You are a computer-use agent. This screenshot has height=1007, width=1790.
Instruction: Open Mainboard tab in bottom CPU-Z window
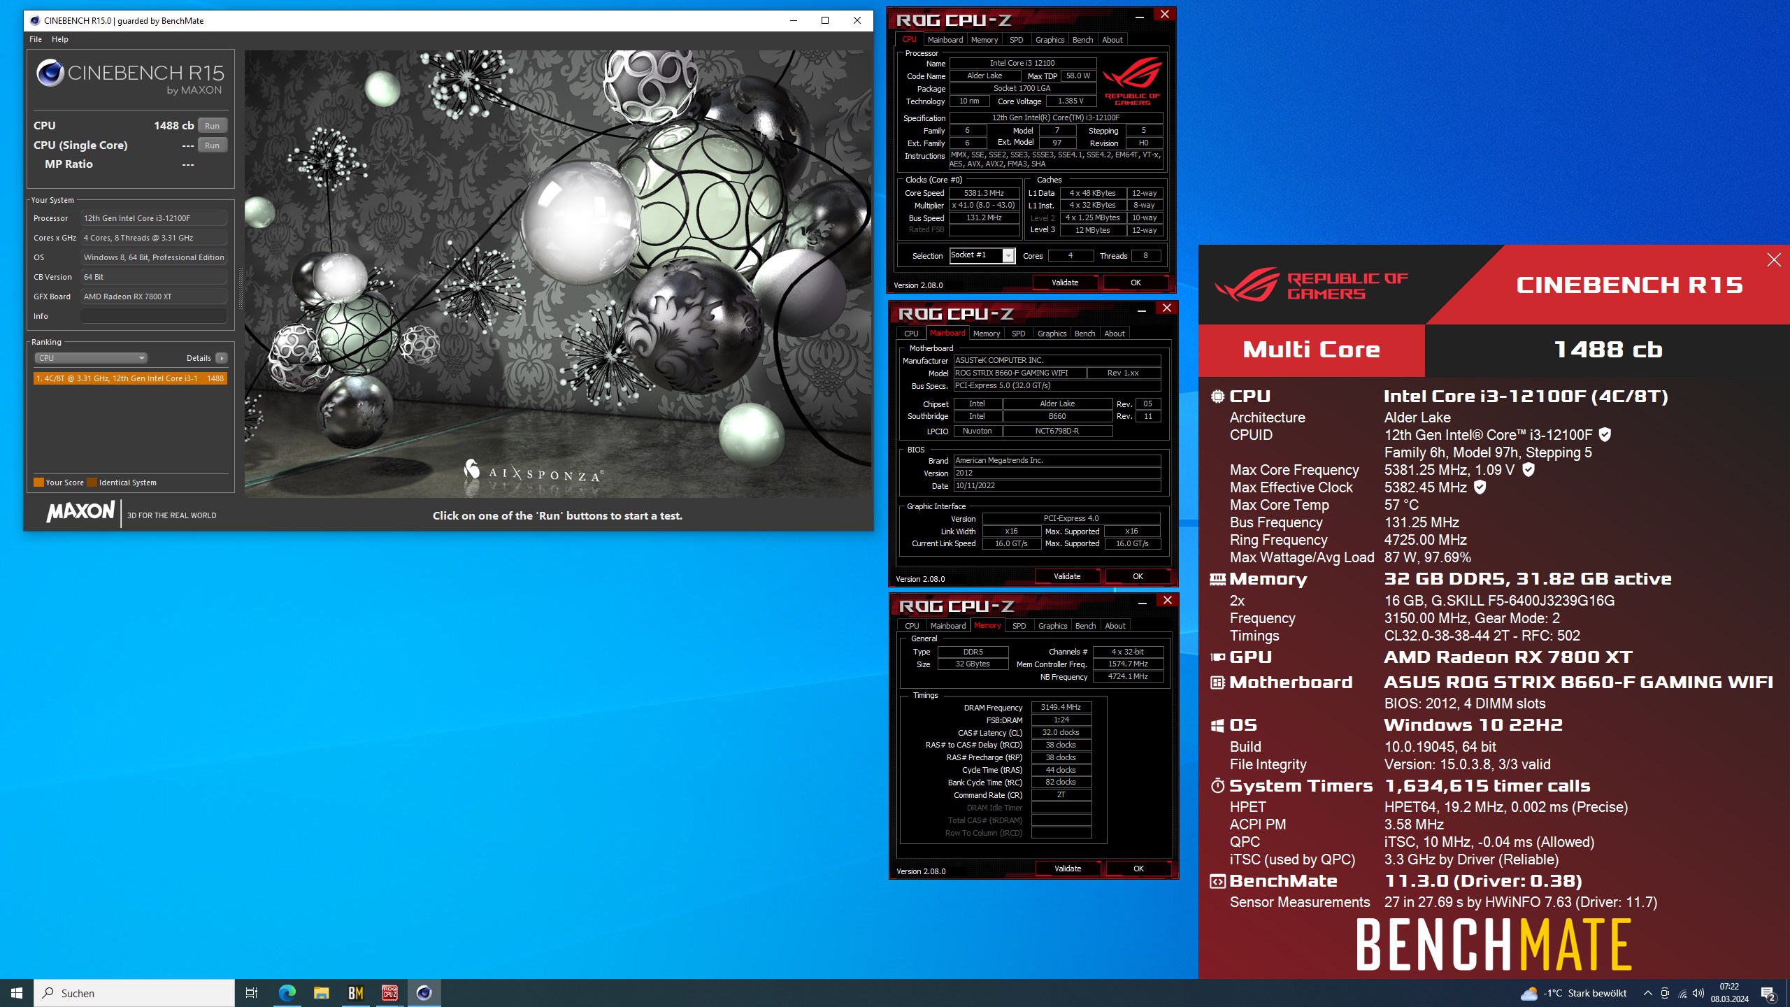pos(948,626)
